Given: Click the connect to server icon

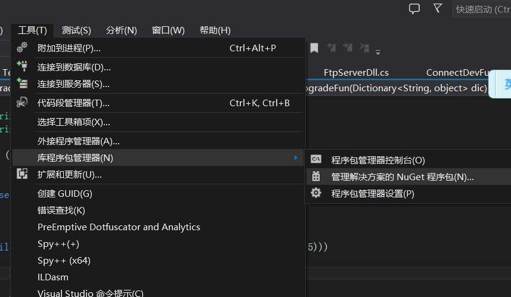Looking at the screenshot, I should click(x=22, y=83).
